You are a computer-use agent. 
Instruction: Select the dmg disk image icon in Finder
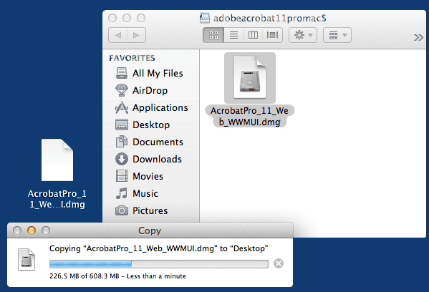pos(250,77)
